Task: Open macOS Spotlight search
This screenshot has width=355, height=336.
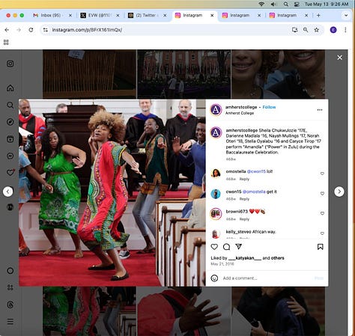Action: [x=286, y=4]
